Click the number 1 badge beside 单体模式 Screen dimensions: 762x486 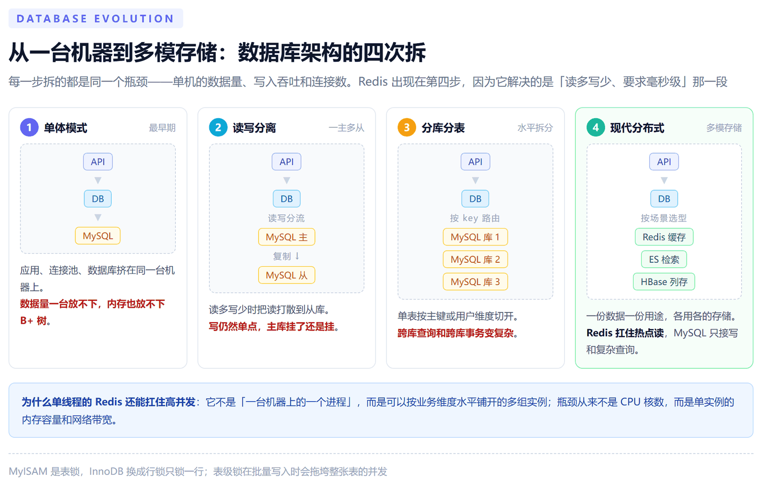pos(29,127)
